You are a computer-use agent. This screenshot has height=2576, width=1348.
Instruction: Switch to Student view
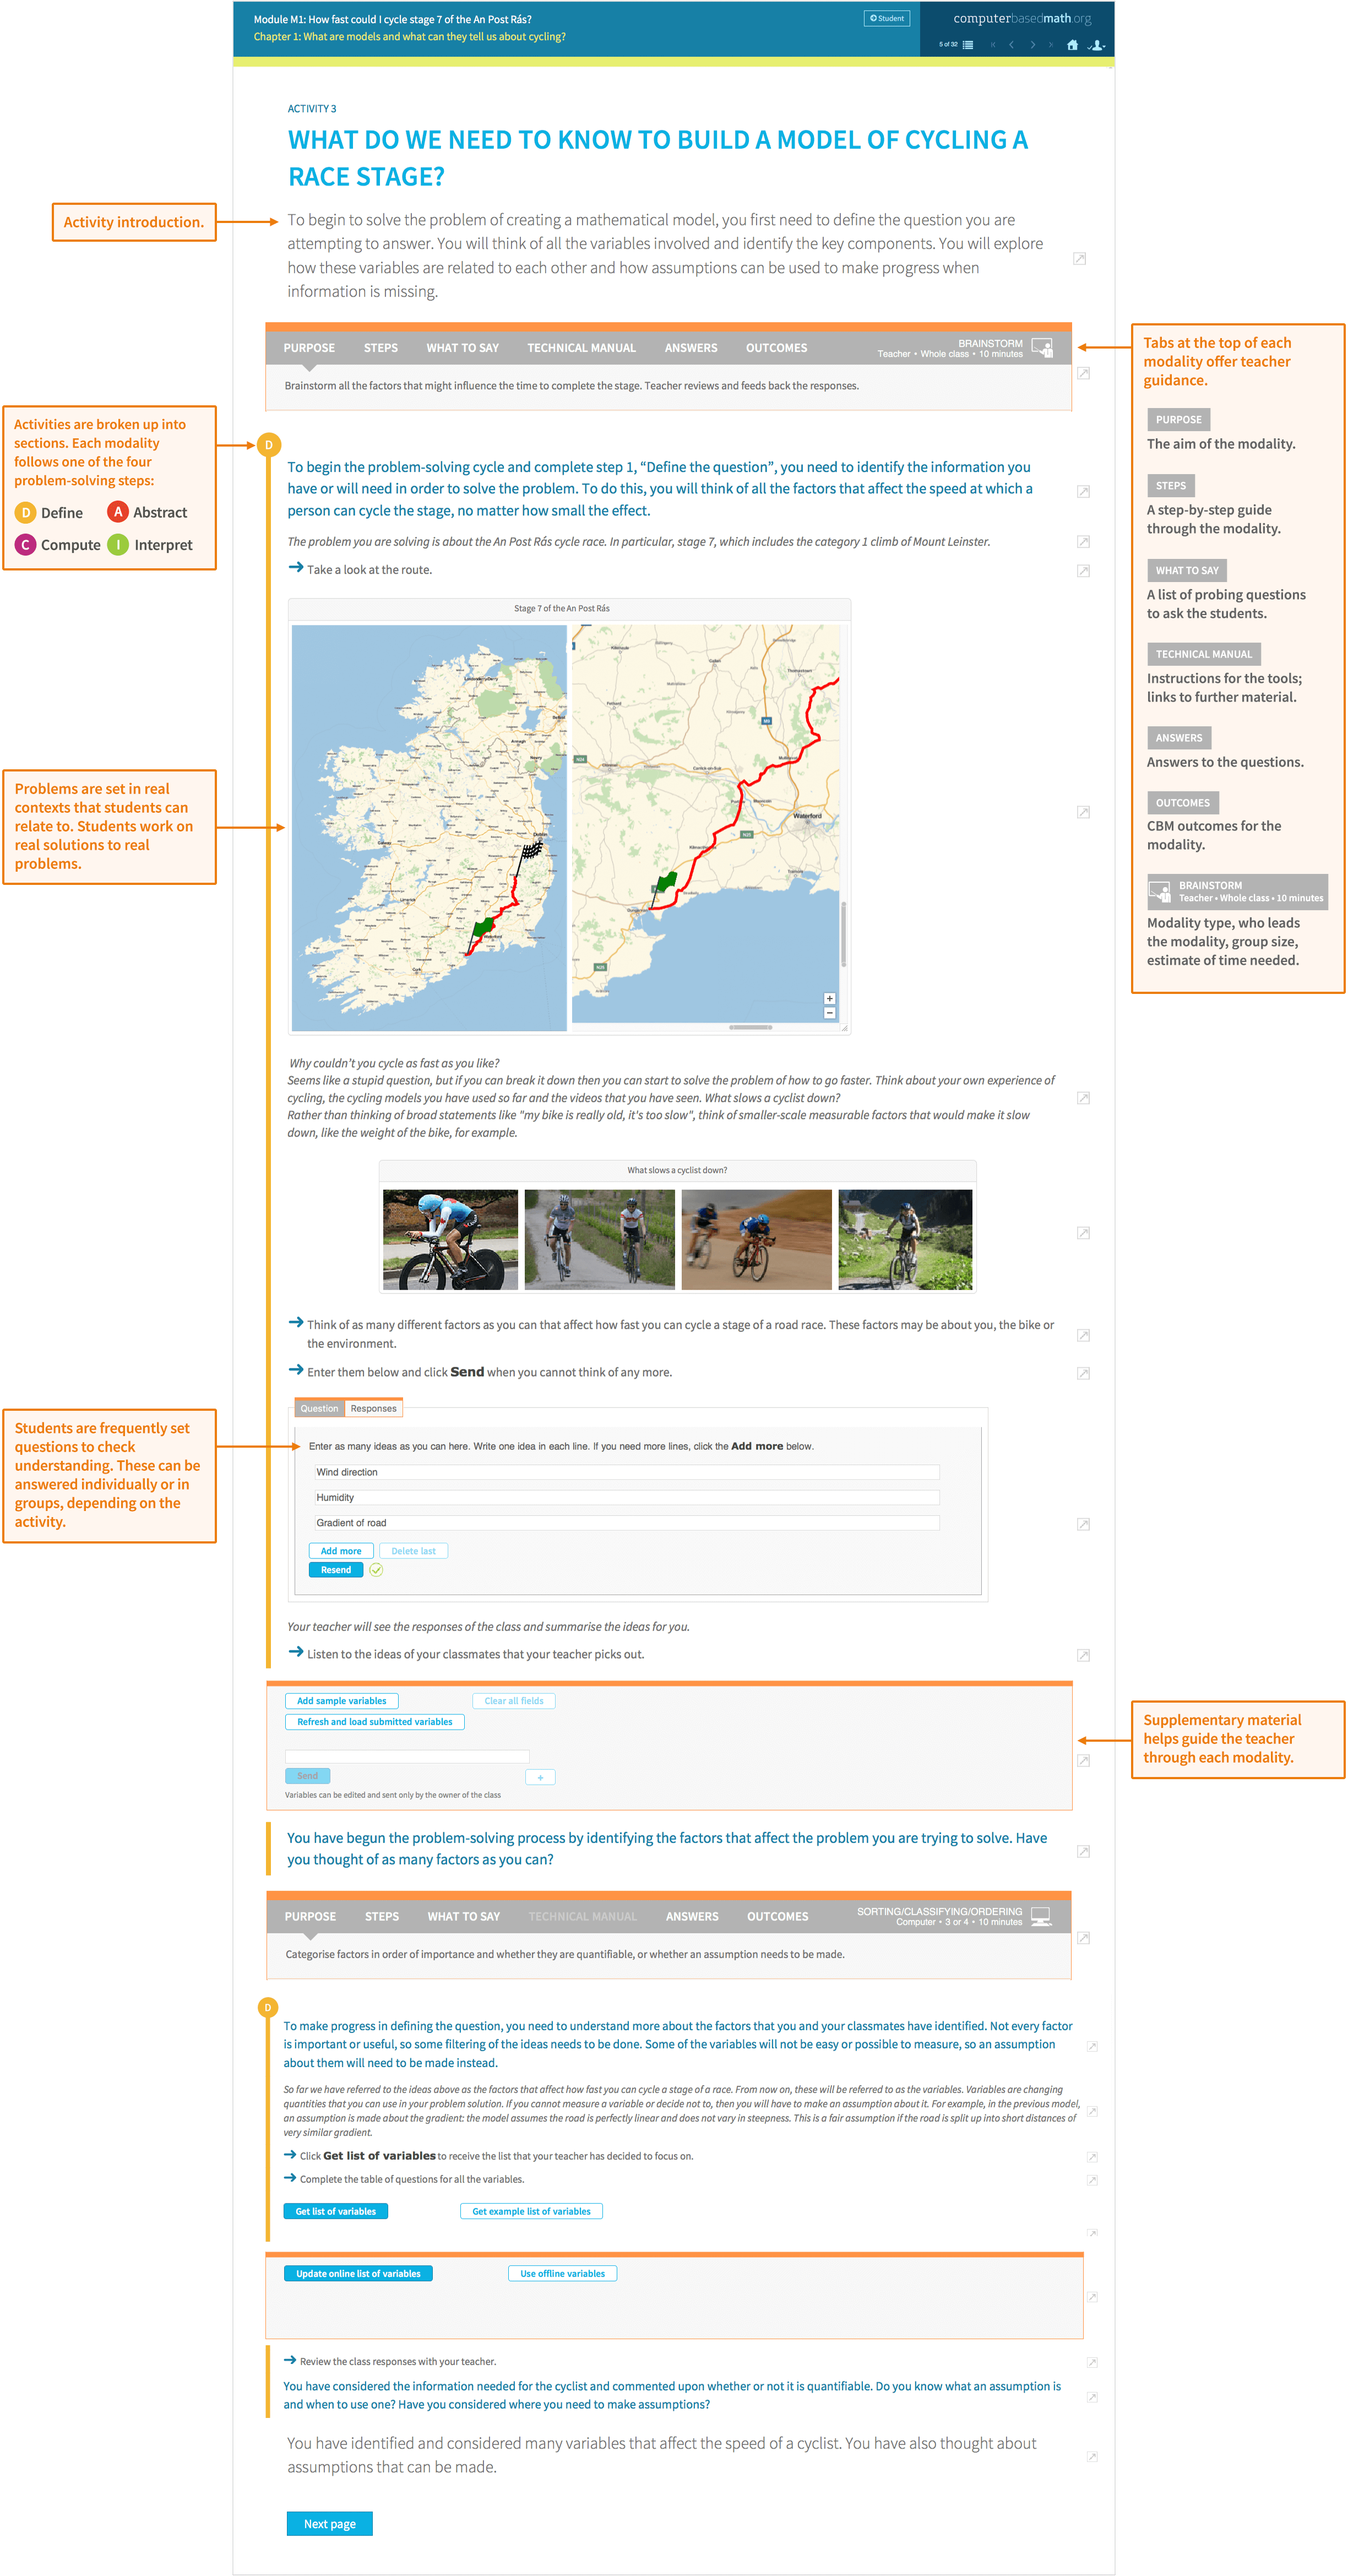886,18
